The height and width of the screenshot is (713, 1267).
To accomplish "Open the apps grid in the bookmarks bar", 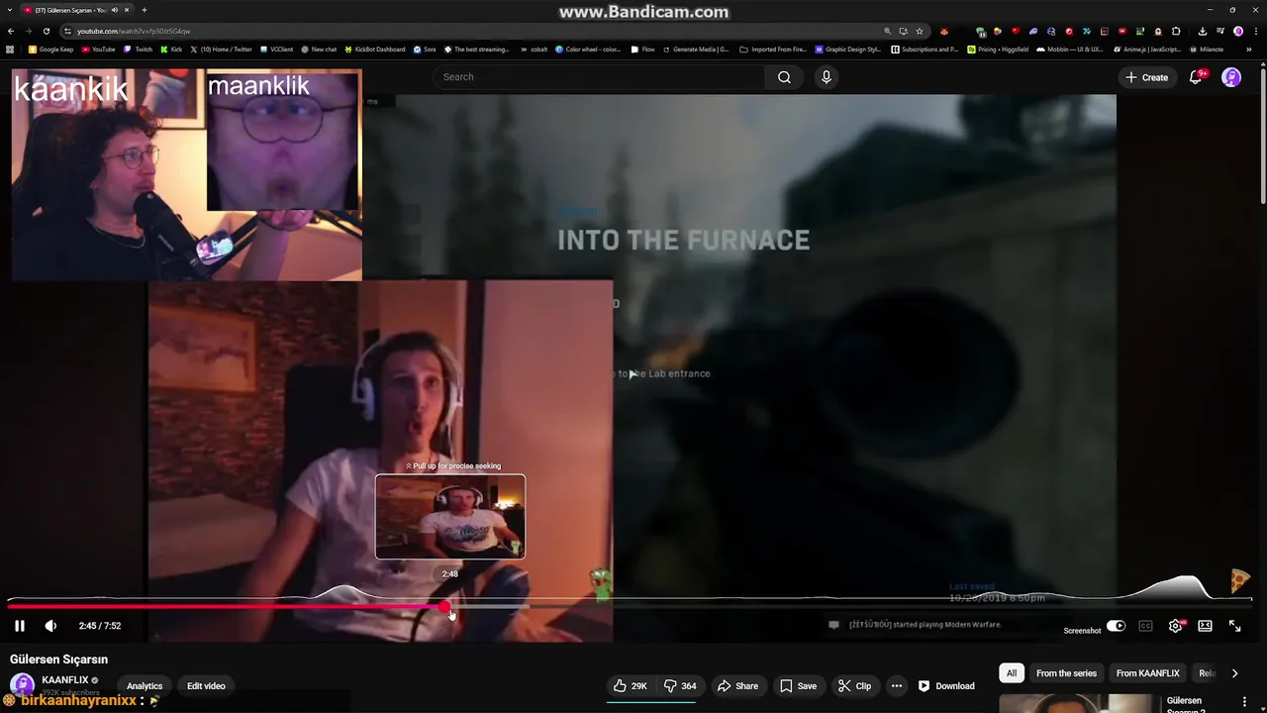I will 10,49.
